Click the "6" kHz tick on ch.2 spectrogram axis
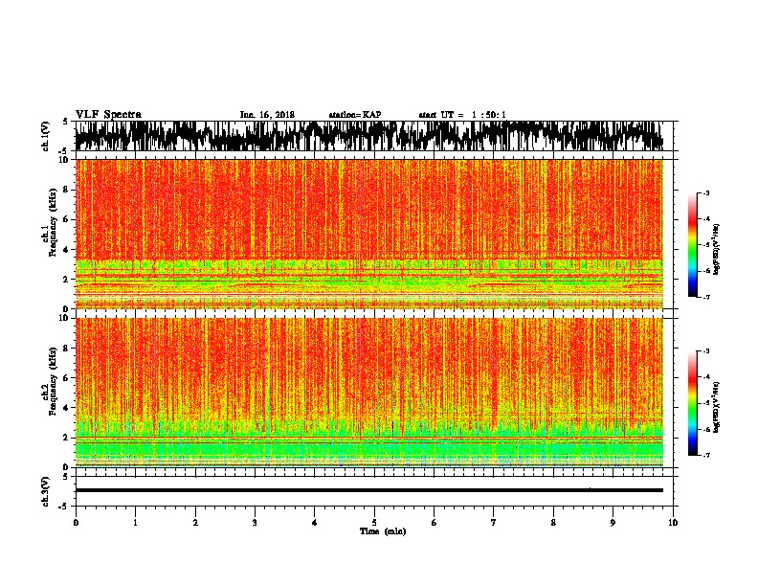The image size is (758, 586). coord(67,377)
